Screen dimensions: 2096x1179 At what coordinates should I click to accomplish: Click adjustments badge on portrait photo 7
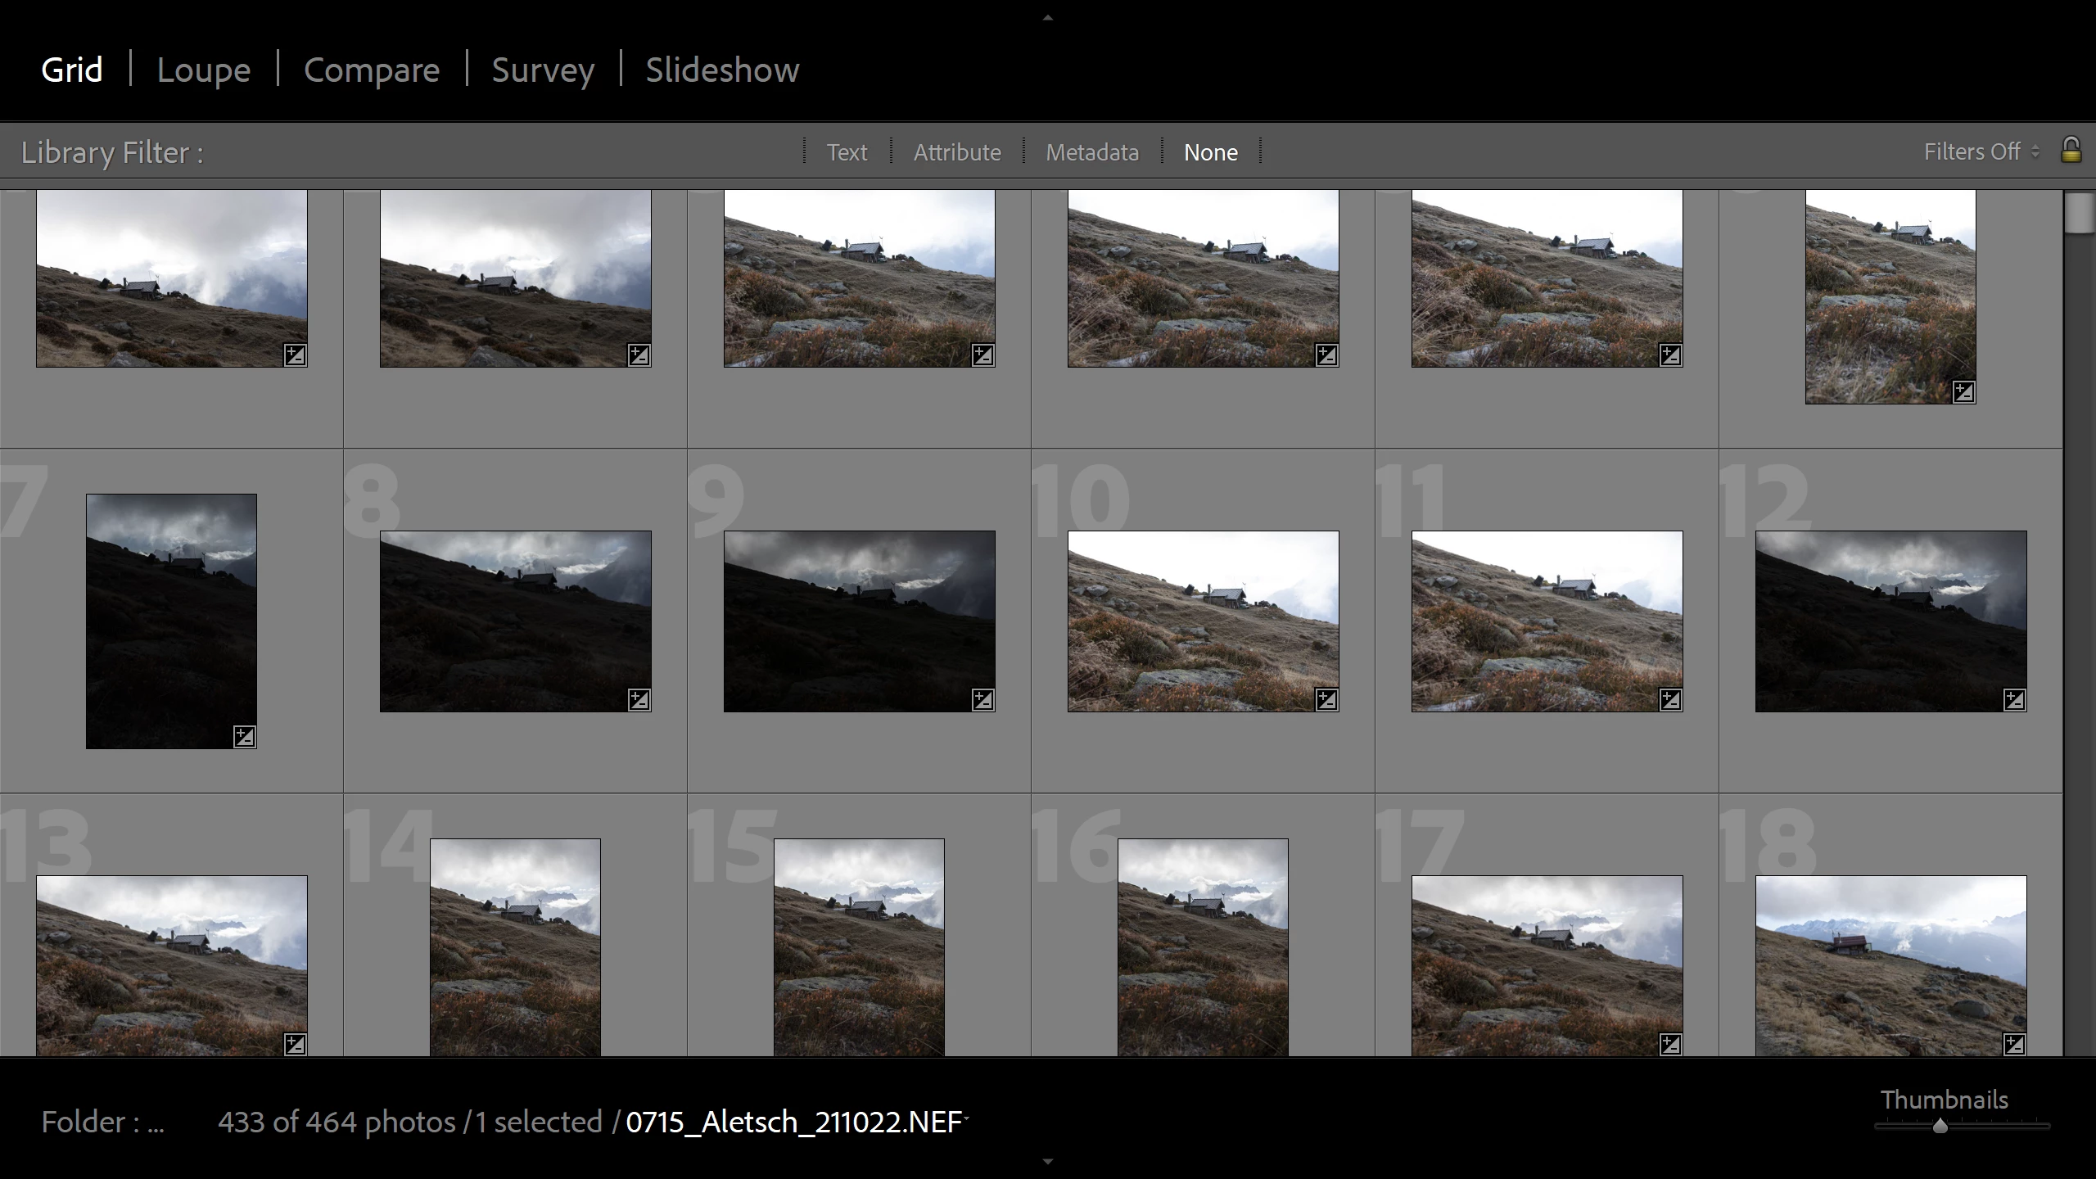coord(244,736)
